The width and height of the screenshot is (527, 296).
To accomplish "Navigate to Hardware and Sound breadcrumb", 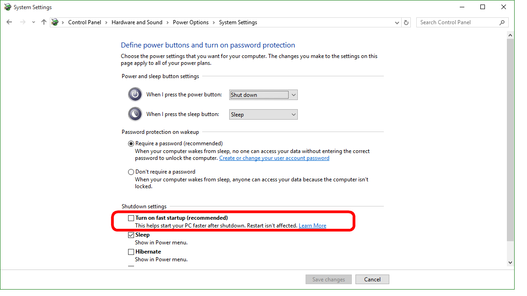I will [x=137, y=22].
